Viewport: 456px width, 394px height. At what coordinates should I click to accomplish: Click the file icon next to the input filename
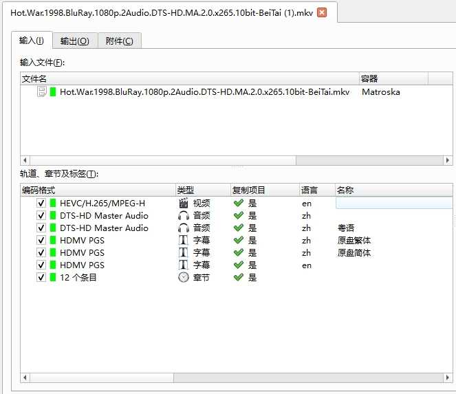[x=42, y=92]
